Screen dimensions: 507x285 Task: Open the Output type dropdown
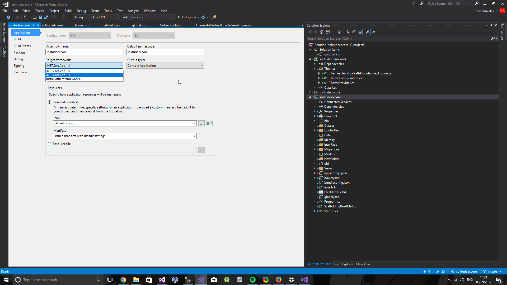pyautogui.click(x=202, y=66)
